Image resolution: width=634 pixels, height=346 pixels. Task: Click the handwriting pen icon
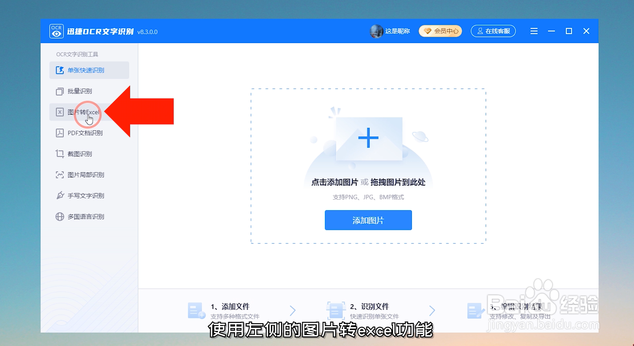[60, 195]
